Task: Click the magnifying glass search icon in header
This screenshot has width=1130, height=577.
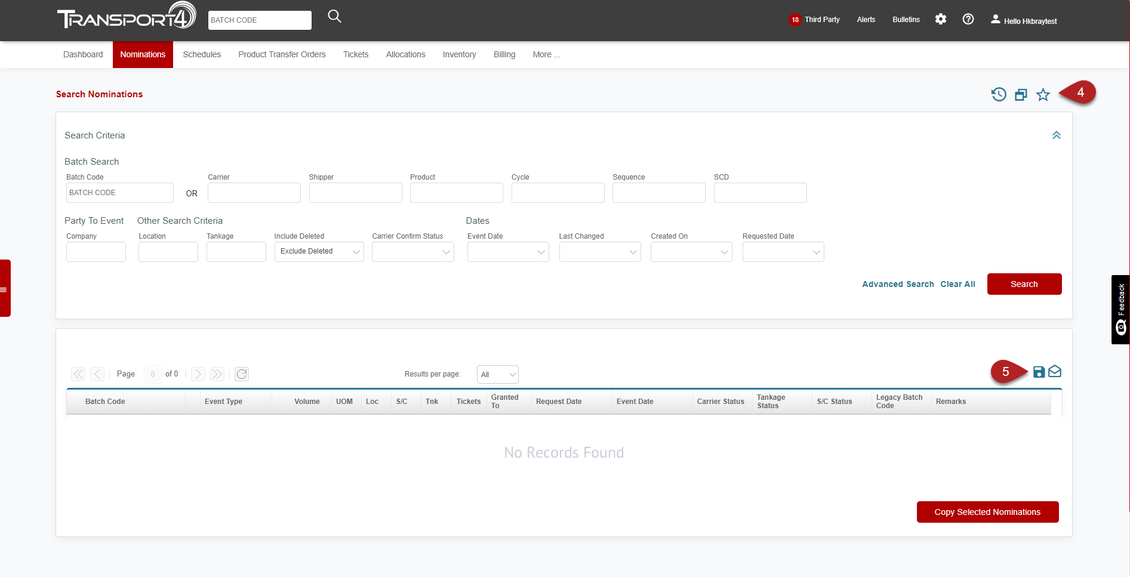Action: click(334, 17)
